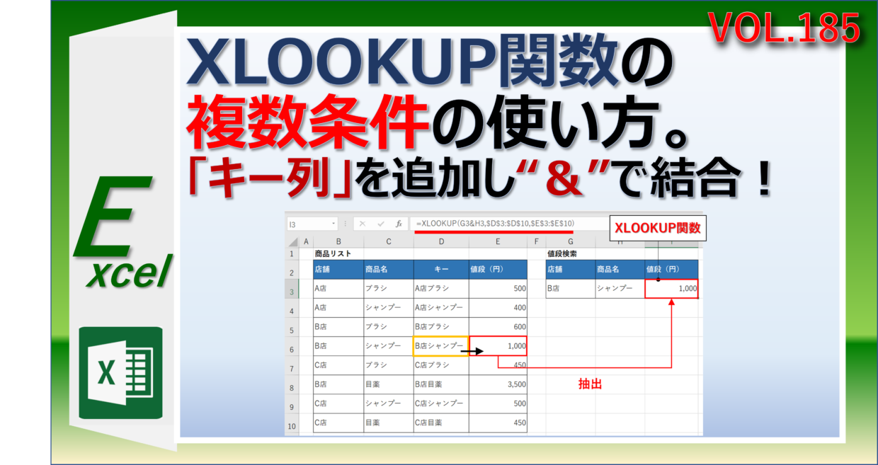The width and height of the screenshot is (878, 465).
Task: Select row 6 header
Action: click(292, 346)
